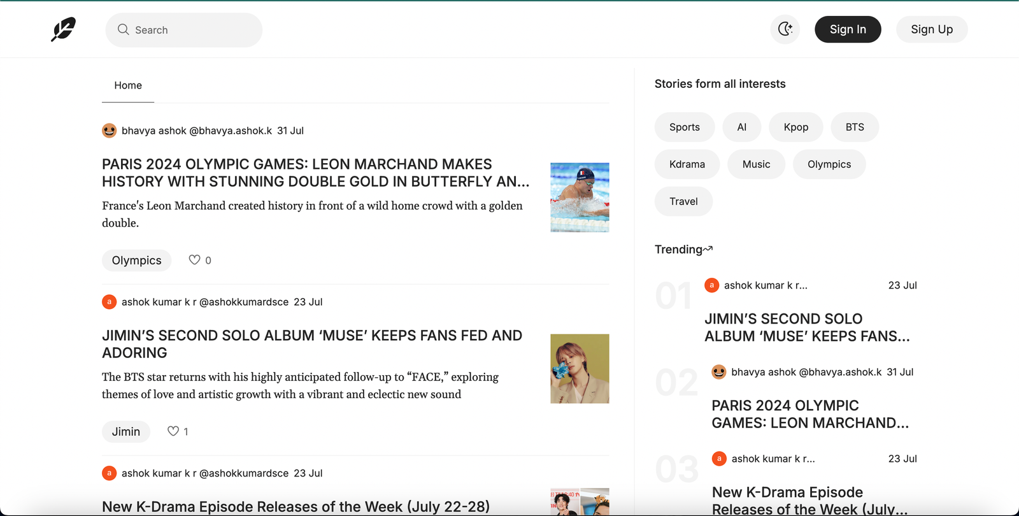
Task: Click ashok kumar avatar on Jimin post
Action: pyautogui.click(x=110, y=302)
